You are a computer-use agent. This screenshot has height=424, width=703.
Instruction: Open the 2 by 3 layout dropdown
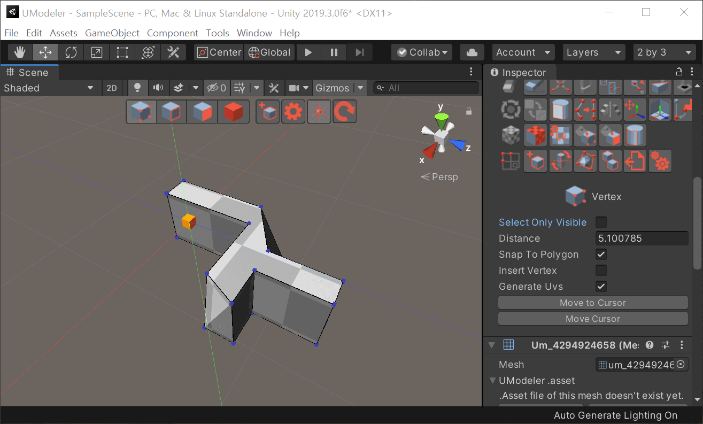665,52
